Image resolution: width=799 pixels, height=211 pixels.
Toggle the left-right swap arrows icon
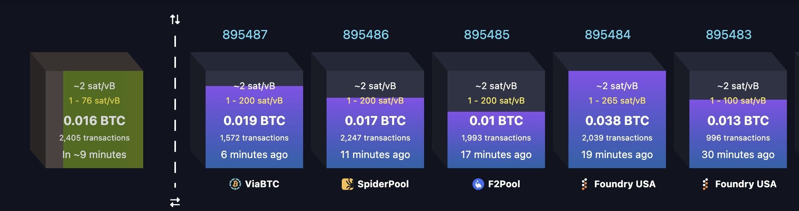click(x=175, y=202)
